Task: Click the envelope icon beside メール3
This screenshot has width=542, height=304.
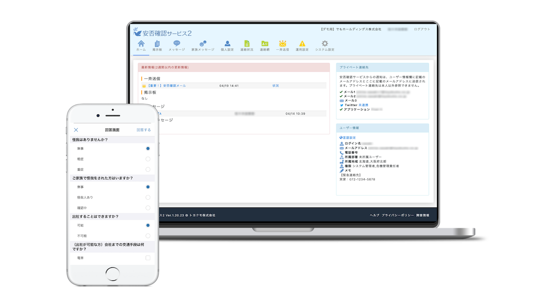Action: coord(342,101)
